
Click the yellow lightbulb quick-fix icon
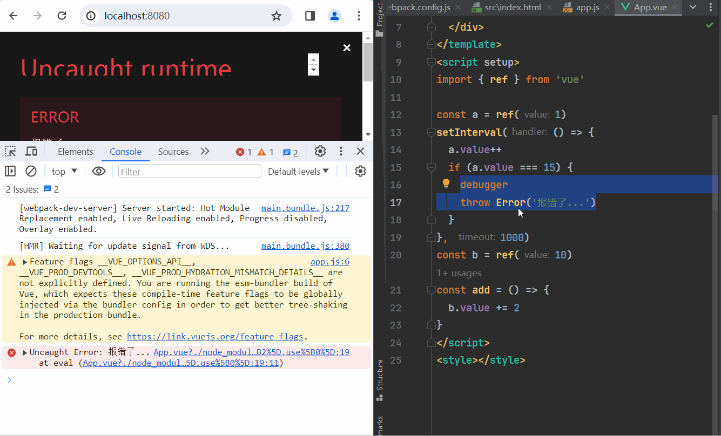coord(446,184)
